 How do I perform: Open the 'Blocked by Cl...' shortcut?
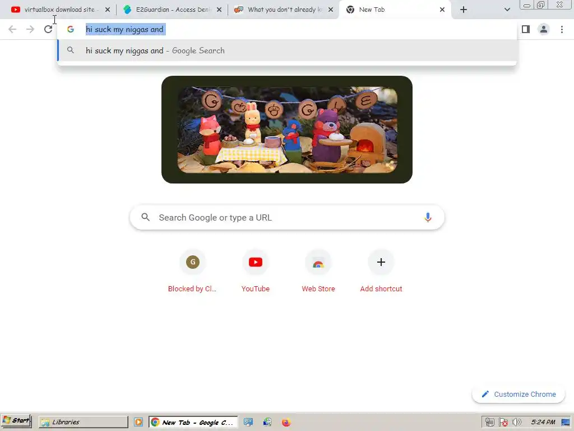tap(193, 272)
